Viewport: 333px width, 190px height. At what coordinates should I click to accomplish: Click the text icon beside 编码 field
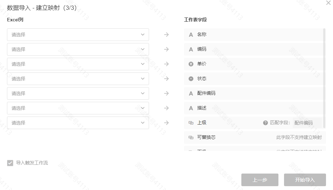click(191, 49)
